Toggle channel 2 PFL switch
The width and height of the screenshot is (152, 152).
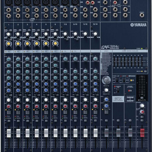pyautogui.click(x=18, y=121)
